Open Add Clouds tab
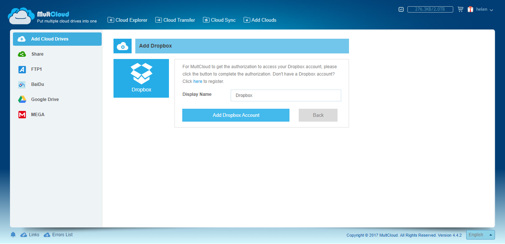This screenshot has width=505, height=244. coord(260,20)
